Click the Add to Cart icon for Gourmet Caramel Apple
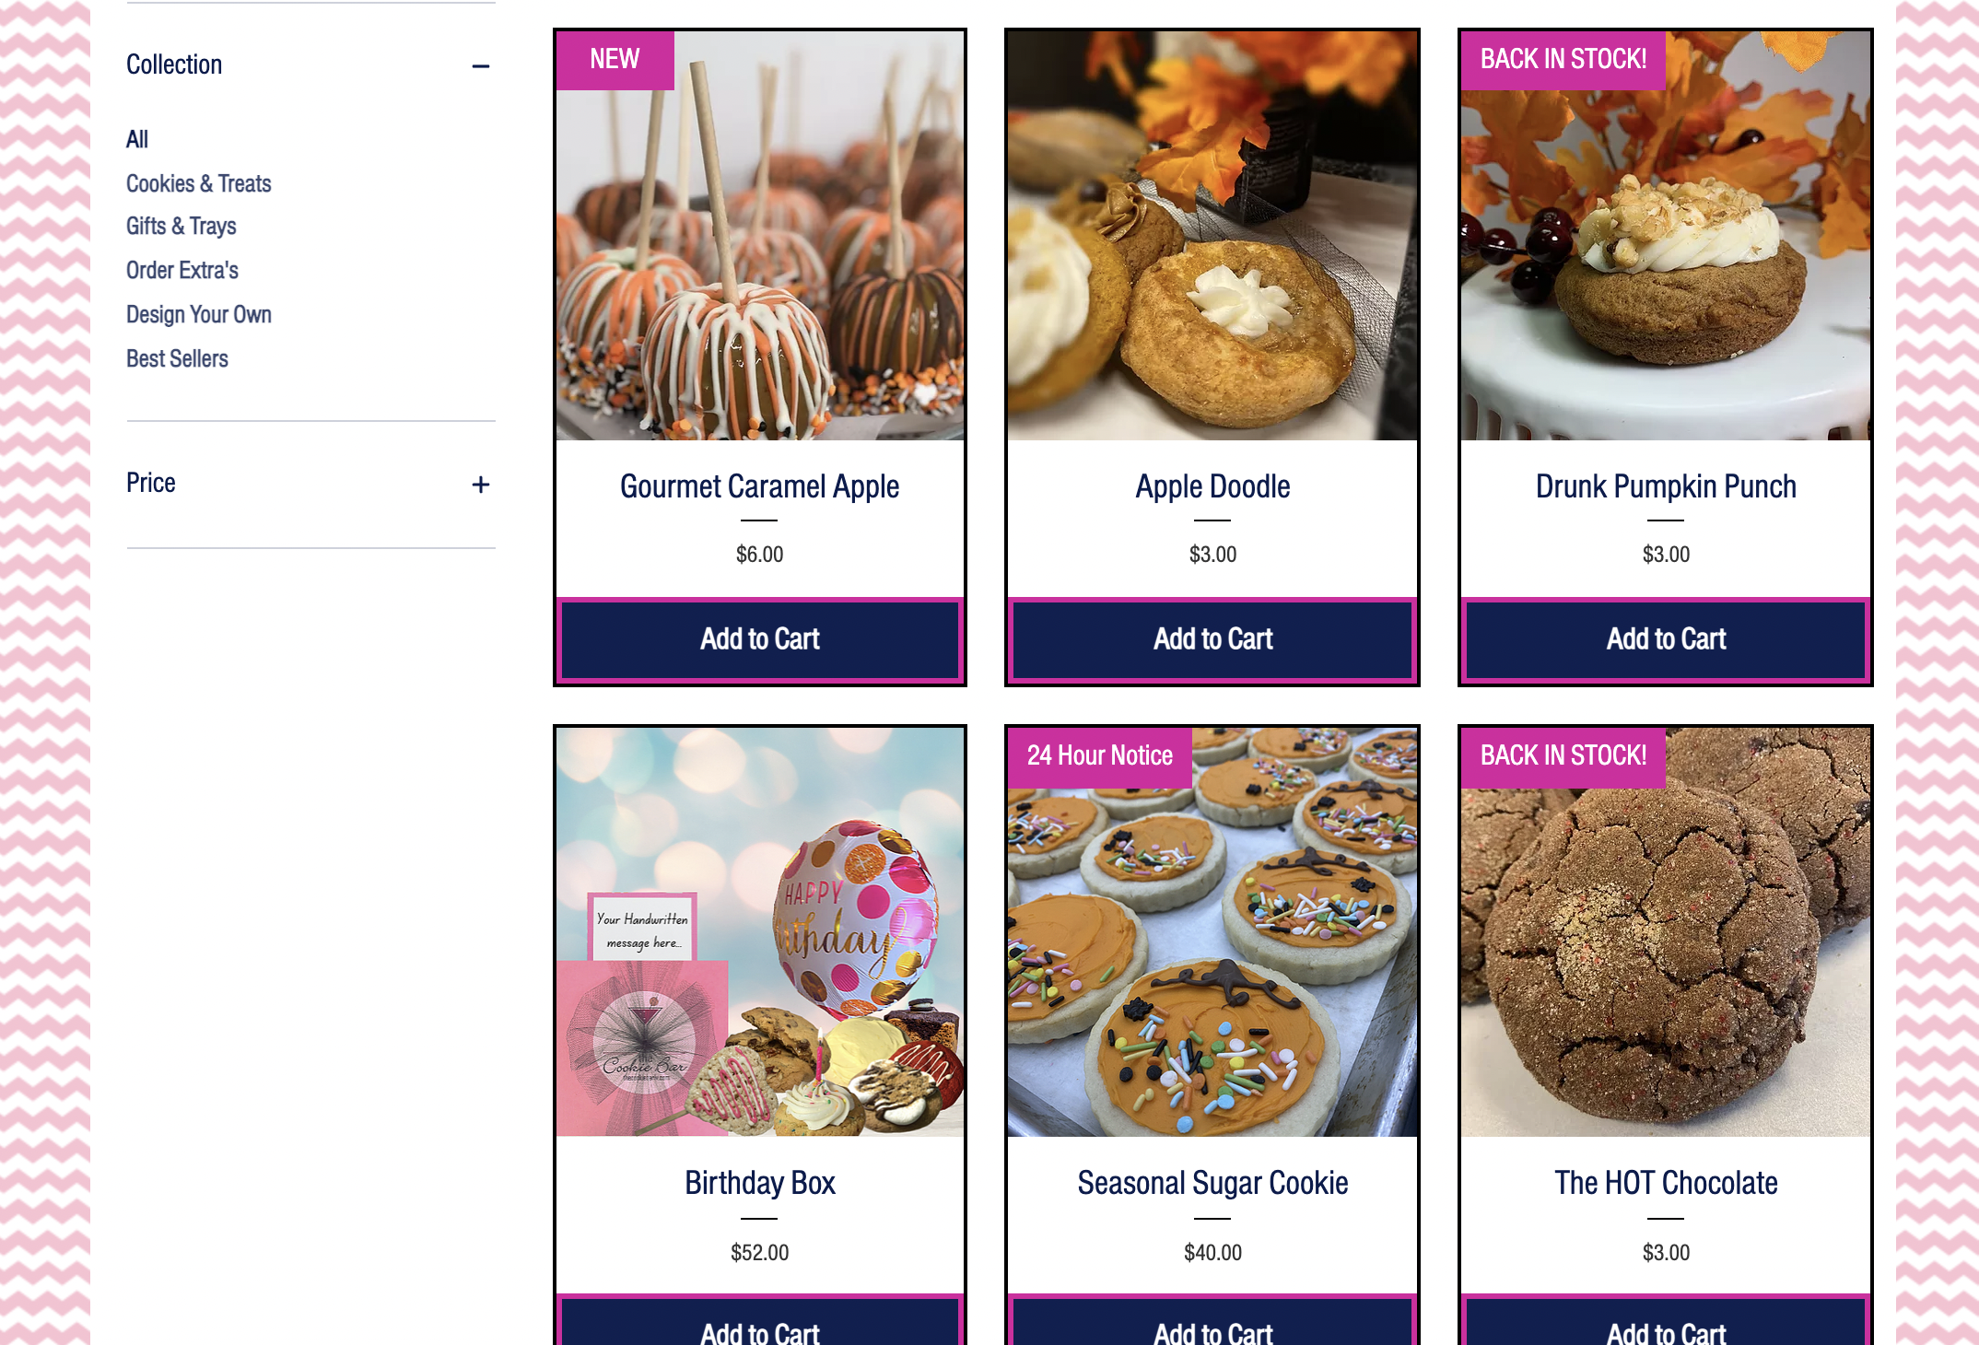The width and height of the screenshot is (1979, 1345). tap(760, 639)
